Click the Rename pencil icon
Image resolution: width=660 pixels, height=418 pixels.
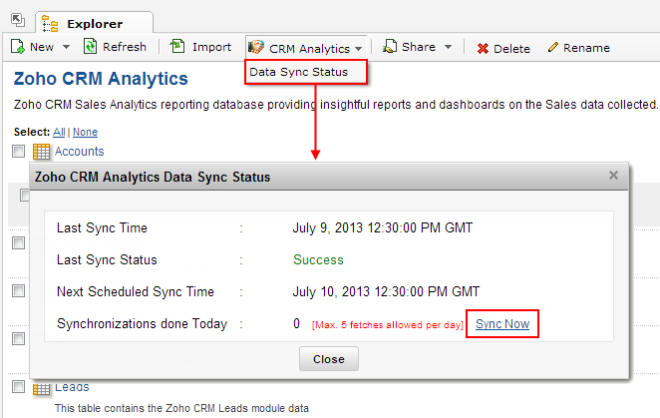pyautogui.click(x=553, y=48)
